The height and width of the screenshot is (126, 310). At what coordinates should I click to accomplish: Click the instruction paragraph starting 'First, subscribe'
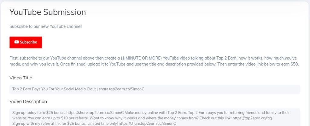pos(154,61)
